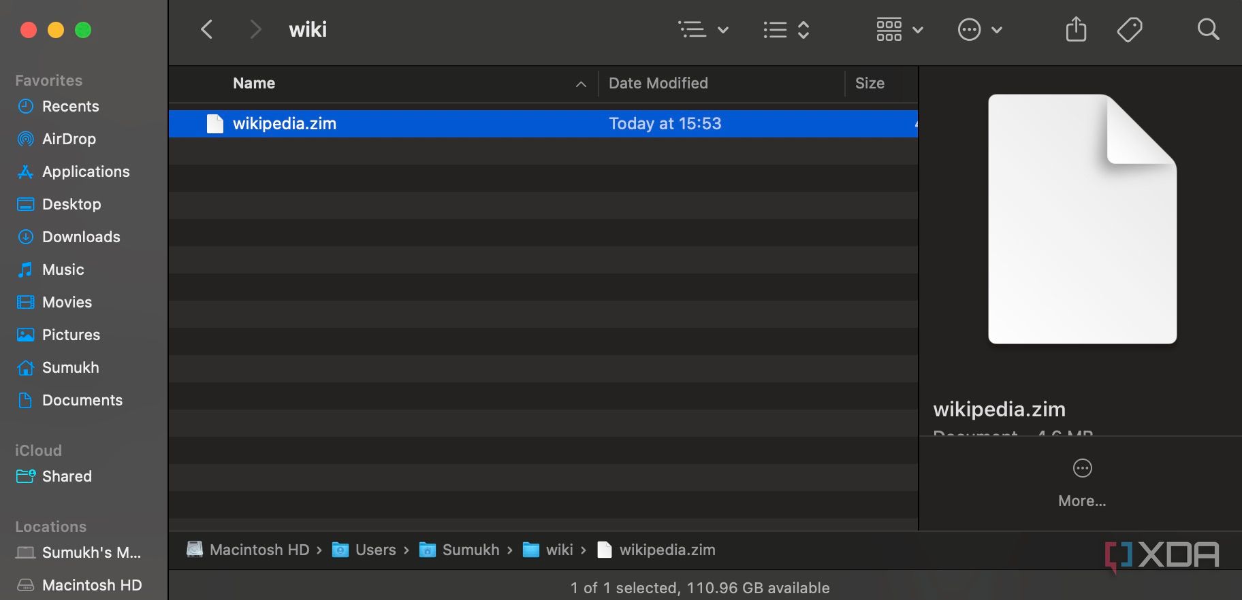Toggle sort direction arrow in Name column
Image resolution: width=1242 pixels, height=600 pixels.
click(x=581, y=84)
